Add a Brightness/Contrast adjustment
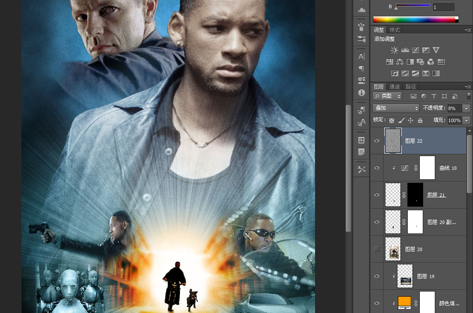Screen dimensions: 473x313 point(394,50)
